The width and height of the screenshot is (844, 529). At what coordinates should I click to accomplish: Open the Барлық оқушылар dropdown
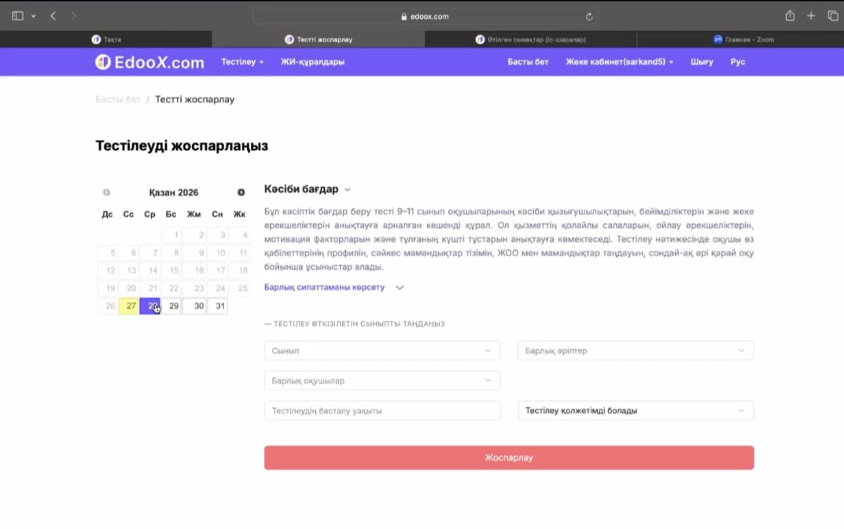point(382,380)
